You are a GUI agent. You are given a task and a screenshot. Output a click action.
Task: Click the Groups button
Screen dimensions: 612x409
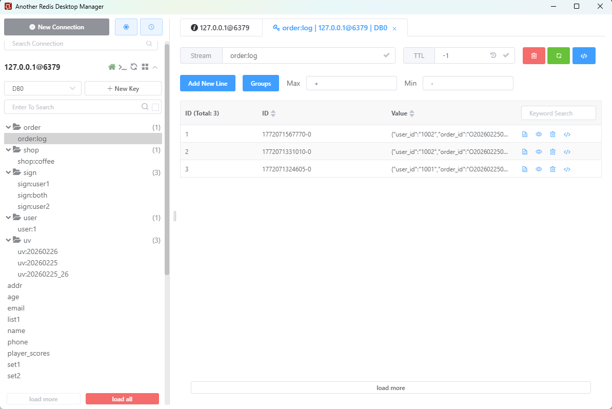coord(261,83)
